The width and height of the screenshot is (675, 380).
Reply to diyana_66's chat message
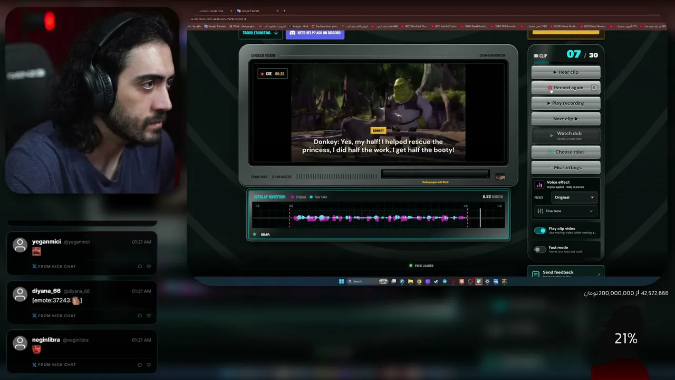point(140,316)
